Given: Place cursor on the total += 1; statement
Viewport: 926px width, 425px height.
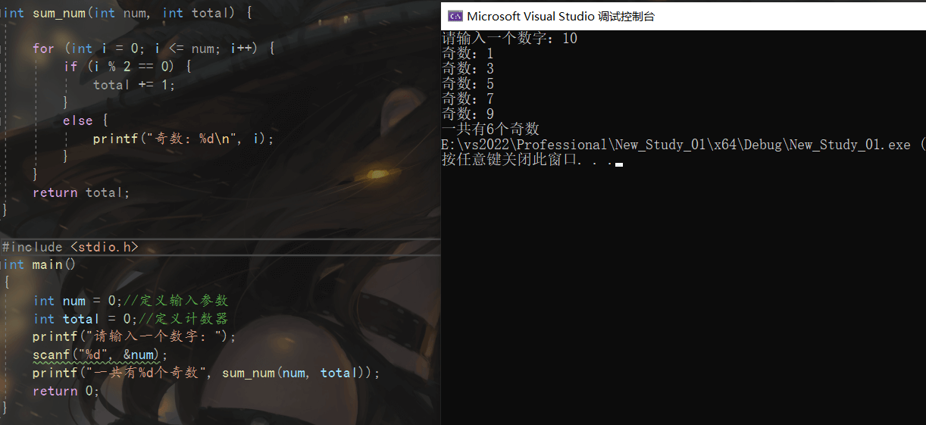Looking at the screenshot, I should click(133, 85).
